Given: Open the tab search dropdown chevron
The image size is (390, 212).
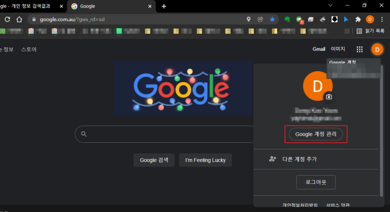Looking at the screenshot, I should coord(330,5).
